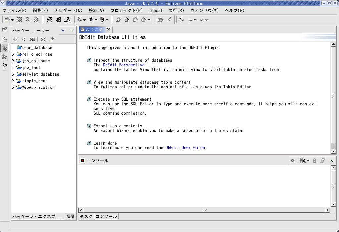Screen dimensions: 339x232
Task: Open the Back history dropdown arrow
Action: 195,20
